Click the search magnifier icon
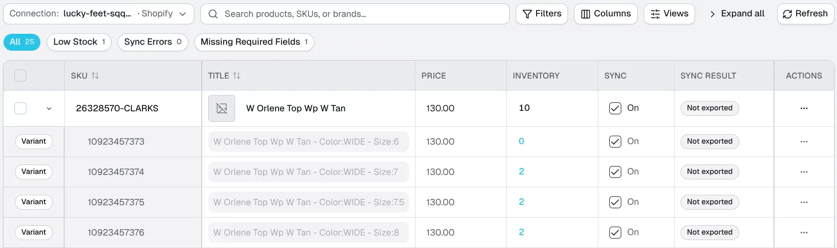The width and height of the screenshot is (837, 248). click(x=213, y=14)
